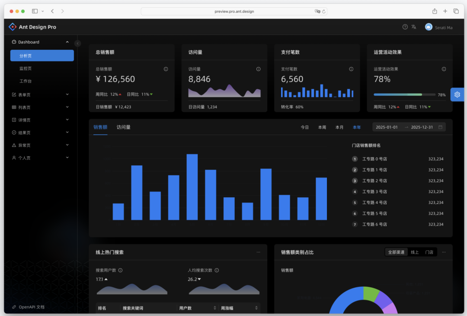
Task: Click the 78% progress bar
Action: tap(404, 94)
